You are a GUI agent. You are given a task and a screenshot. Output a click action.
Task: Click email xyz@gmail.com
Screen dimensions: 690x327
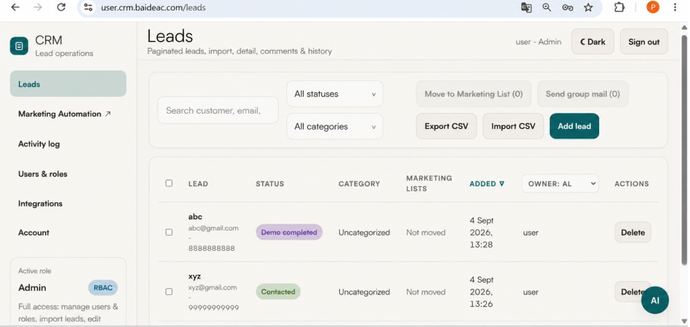[212, 288]
